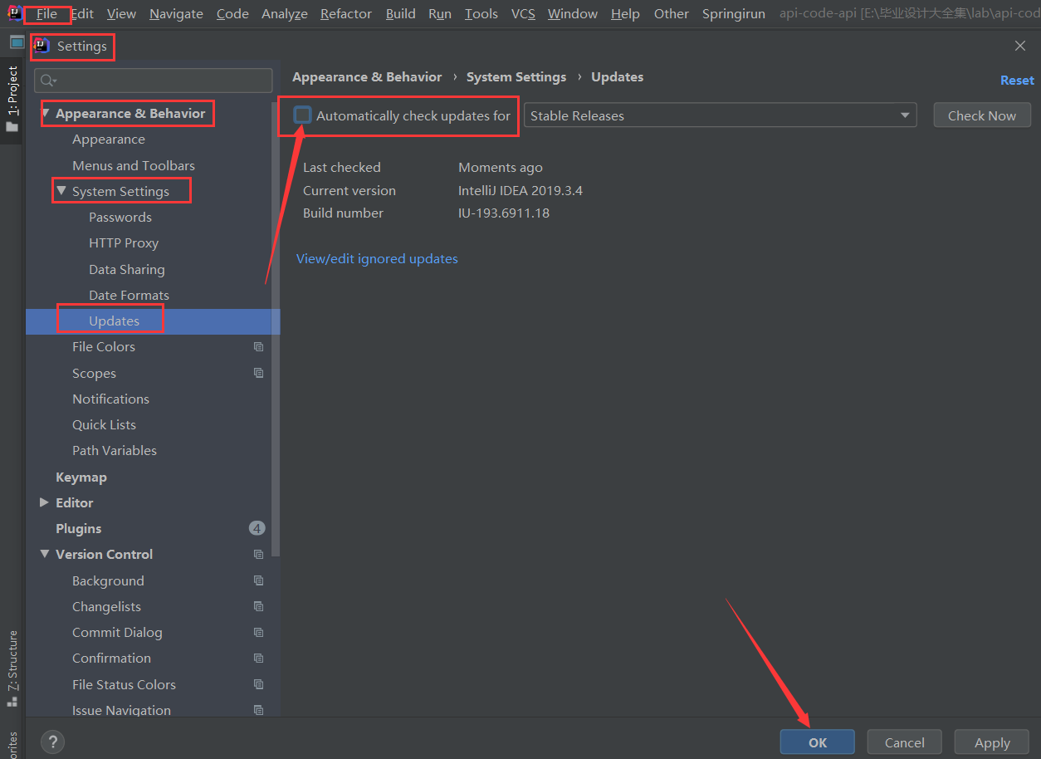Image resolution: width=1041 pixels, height=759 pixels.
Task: Open the Navigate menu
Action: tap(176, 13)
